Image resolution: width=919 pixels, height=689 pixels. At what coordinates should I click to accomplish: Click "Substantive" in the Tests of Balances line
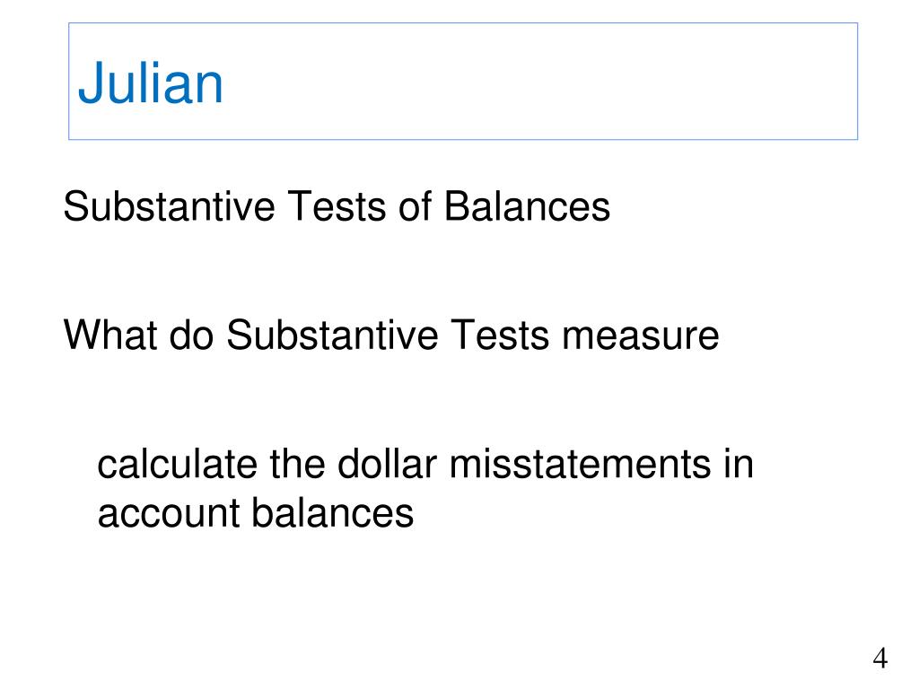pyautogui.click(x=169, y=207)
